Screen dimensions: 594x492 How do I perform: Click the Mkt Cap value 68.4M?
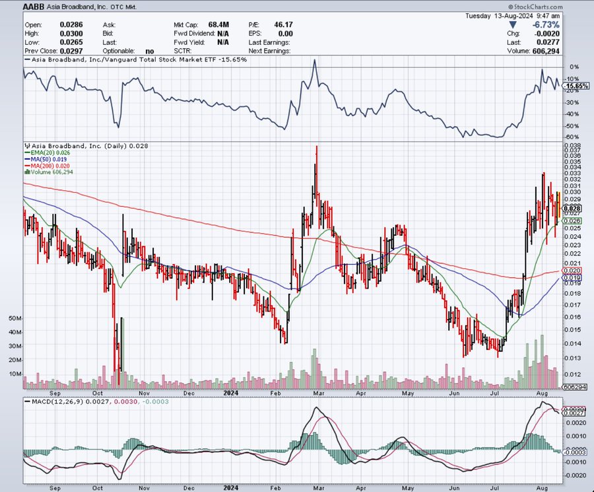(218, 24)
